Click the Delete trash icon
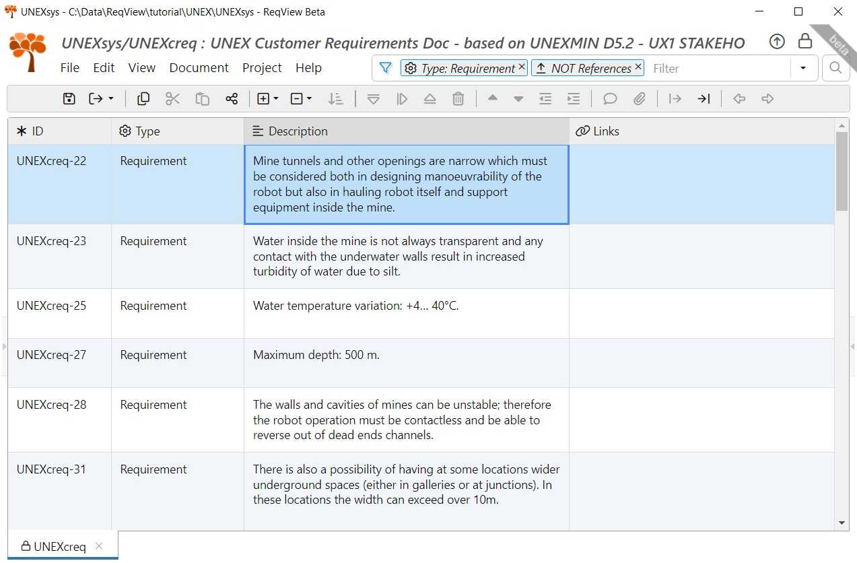The height and width of the screenshot is (563, 857). (x=458, y=99)
